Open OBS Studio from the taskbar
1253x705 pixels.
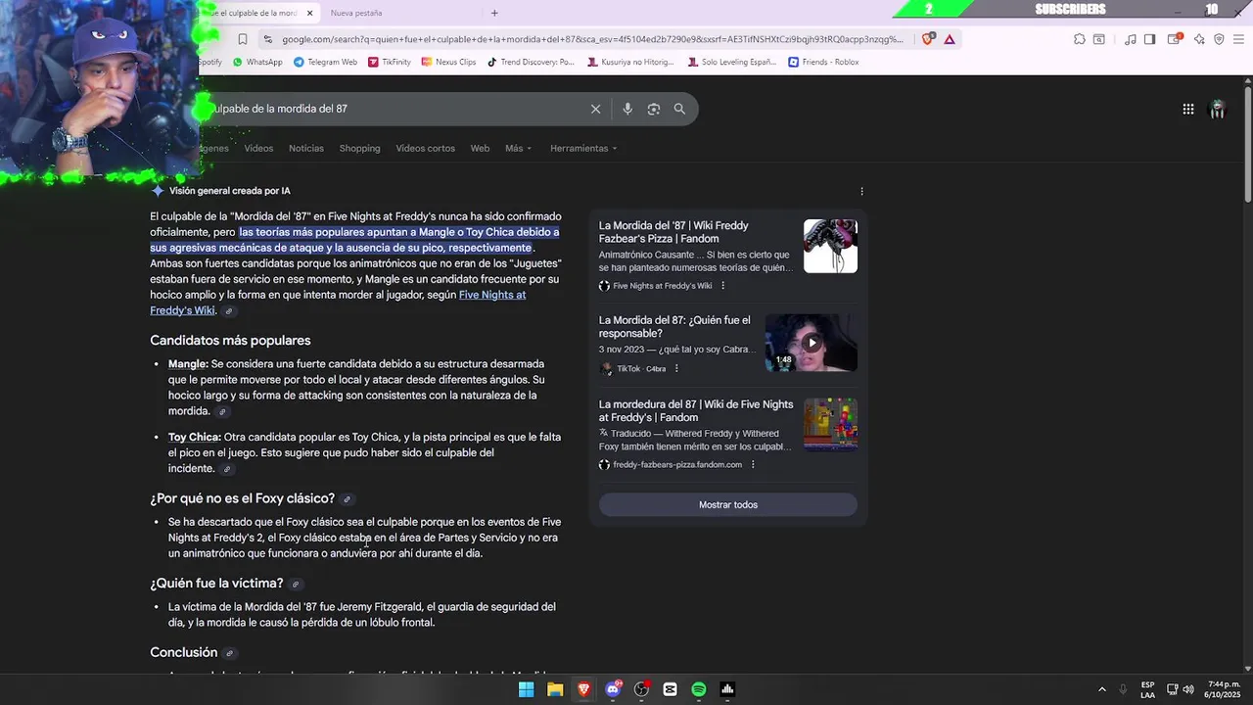point(641,689)
